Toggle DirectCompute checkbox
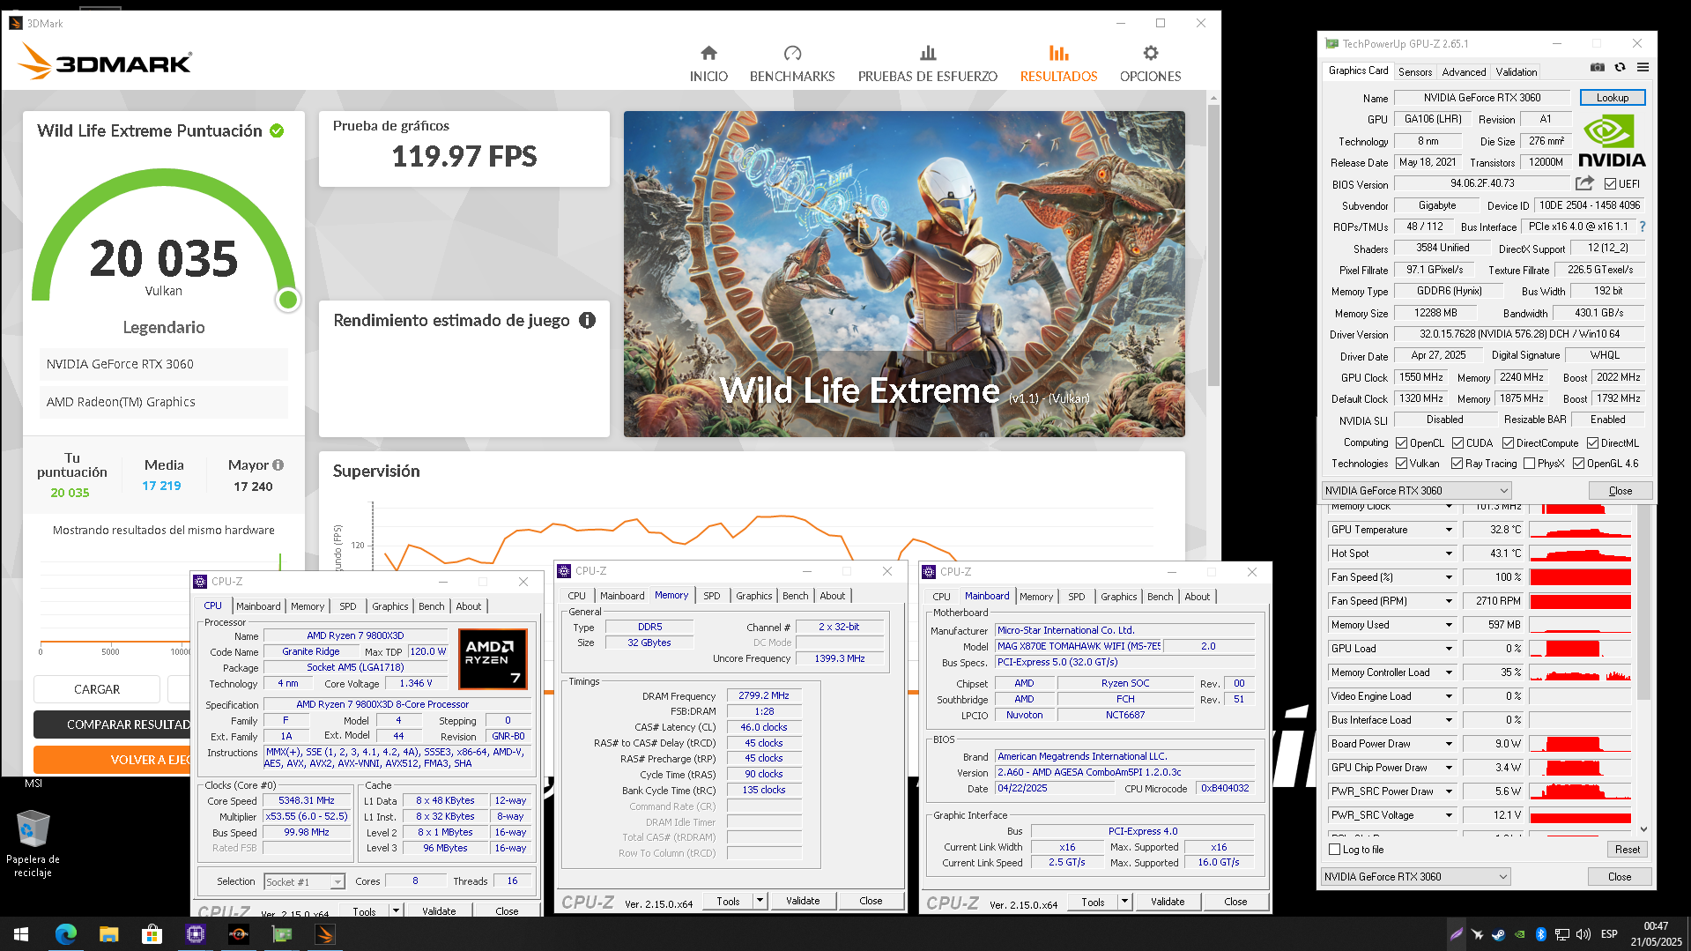1691x951 pixels. tap(1508, 442)
